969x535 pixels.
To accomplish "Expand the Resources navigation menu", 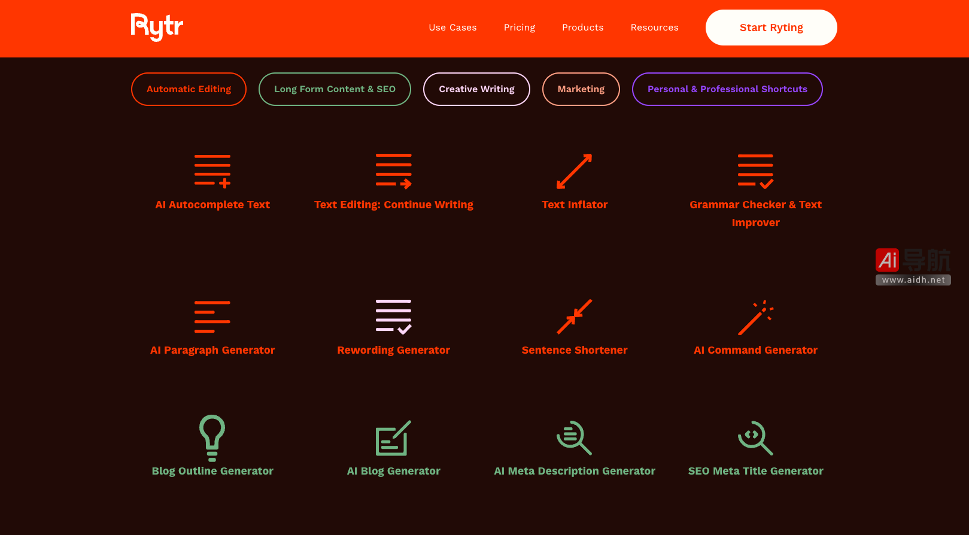I will tap(654, 28).
